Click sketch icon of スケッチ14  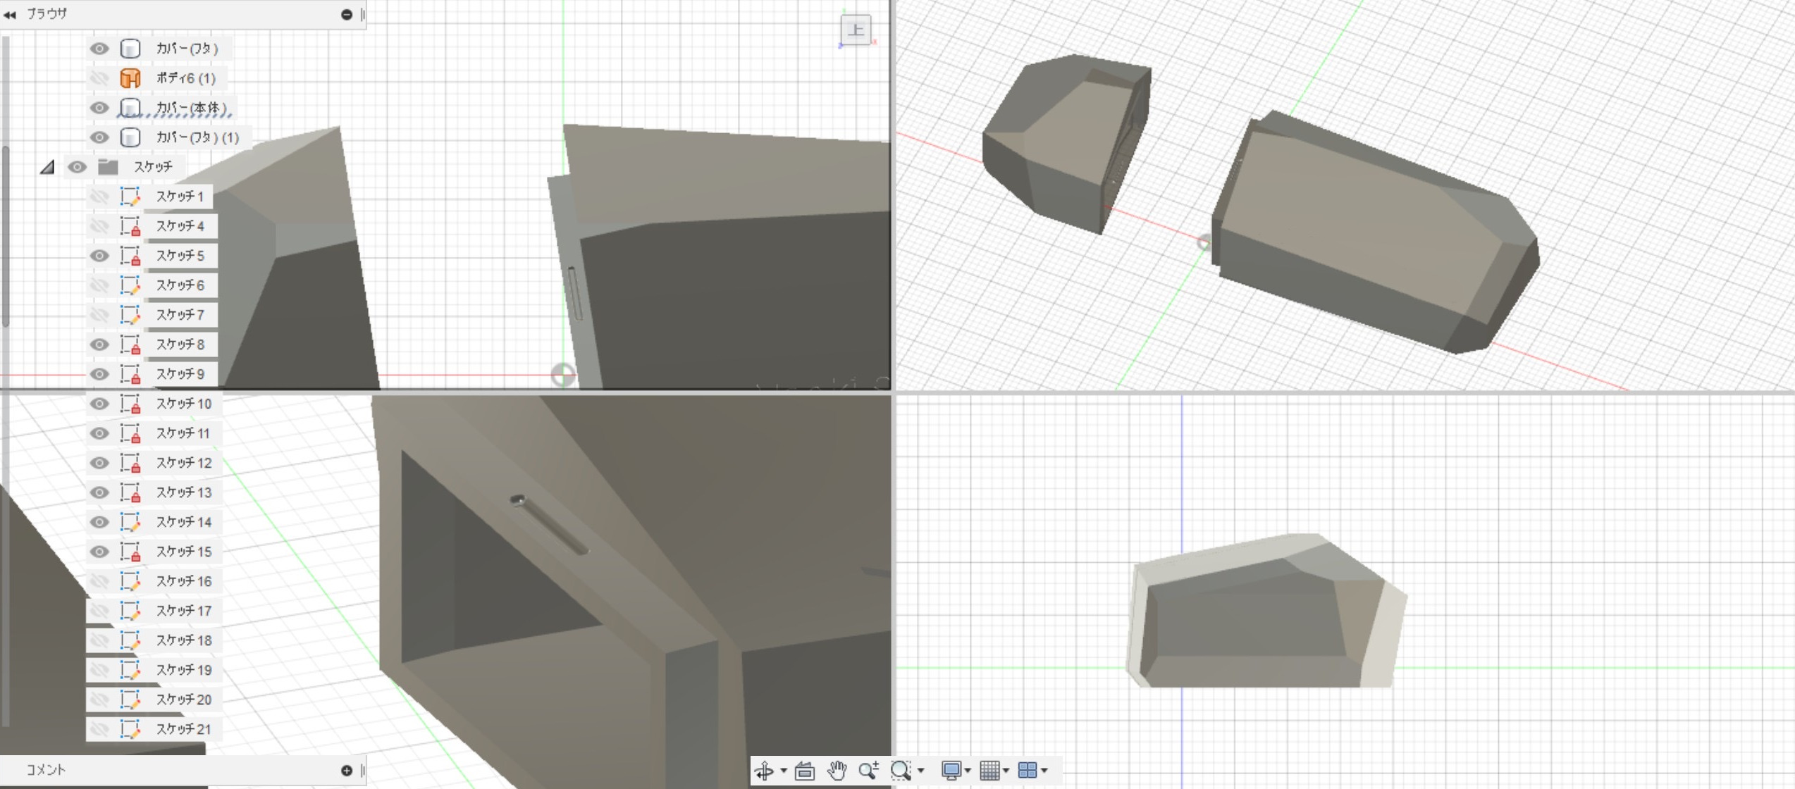(x=130, y=522)
